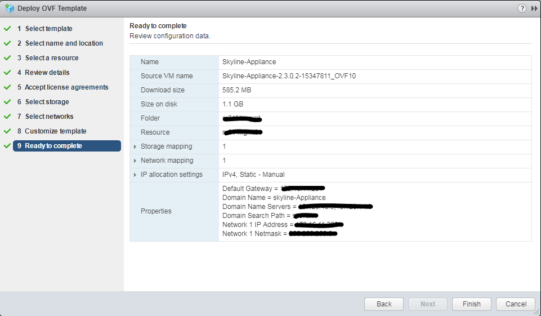Click the Skyline-Appliance name value

(249, 62)
